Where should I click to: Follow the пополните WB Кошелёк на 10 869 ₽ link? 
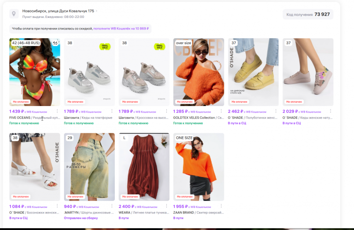click(121, 29)
